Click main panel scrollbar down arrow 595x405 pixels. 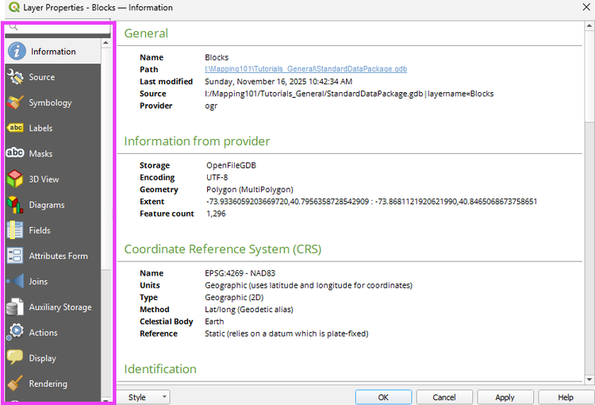click(x=589, y=379)
